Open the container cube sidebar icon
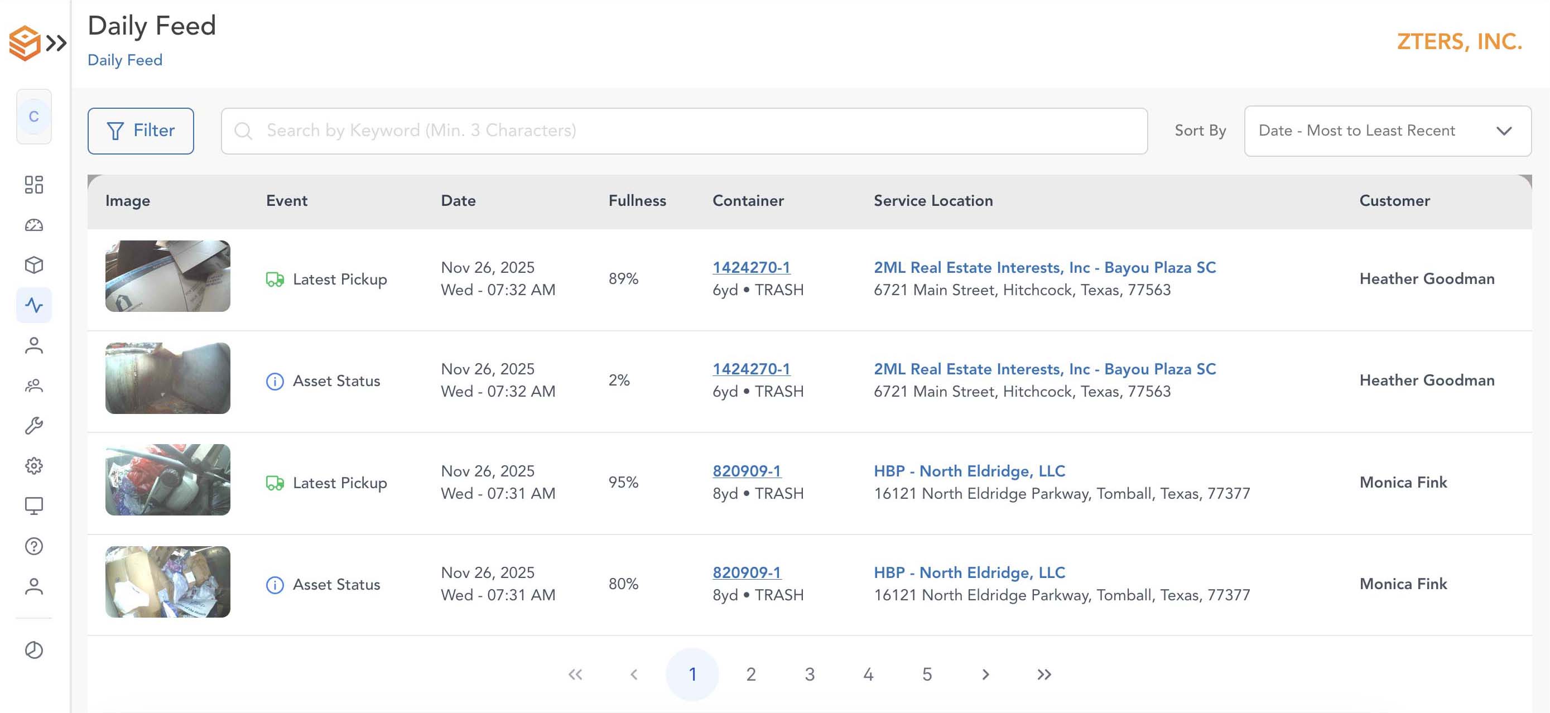This screenshot has height=713, width=1550. point(33,265)
